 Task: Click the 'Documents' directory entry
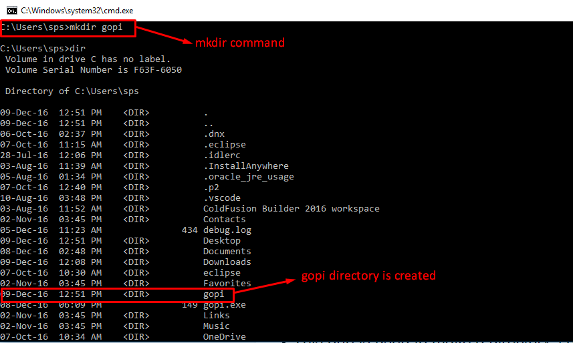[227, 251]
